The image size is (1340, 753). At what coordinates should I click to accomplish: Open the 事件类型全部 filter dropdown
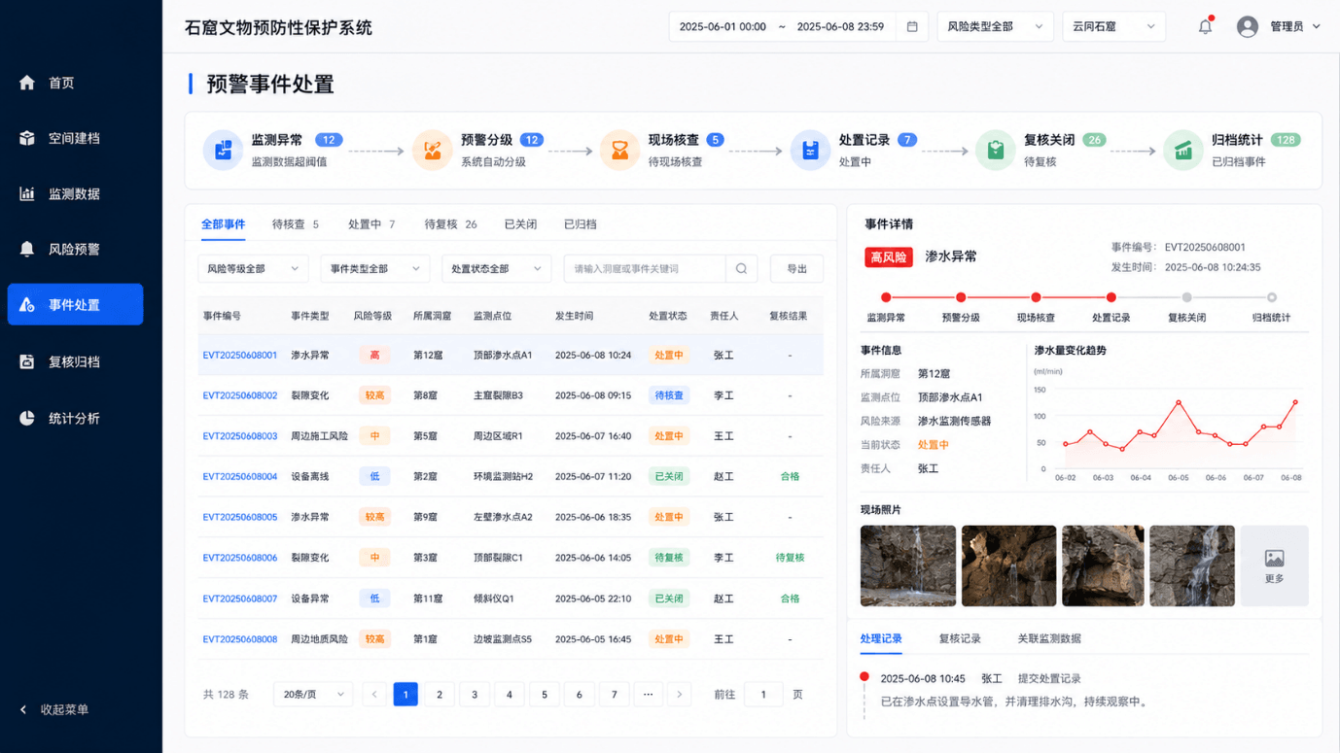(x=374, y=268)
